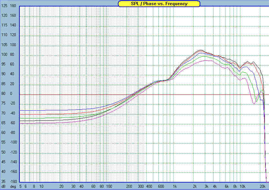Click the 120 dB axis label

pos(4,15)
